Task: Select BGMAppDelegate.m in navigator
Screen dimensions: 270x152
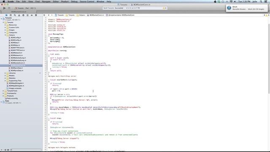Action: click(x=16, y=86)
